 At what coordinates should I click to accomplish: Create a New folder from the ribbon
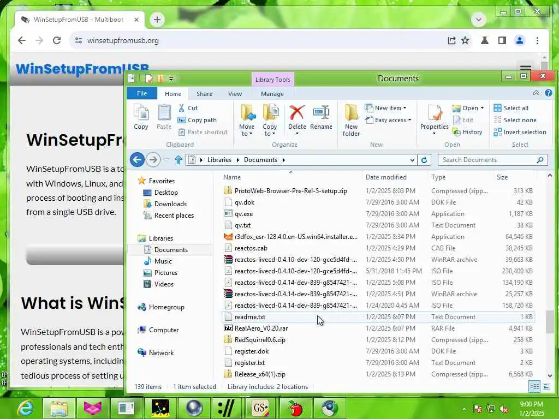(x=351, y=120)
